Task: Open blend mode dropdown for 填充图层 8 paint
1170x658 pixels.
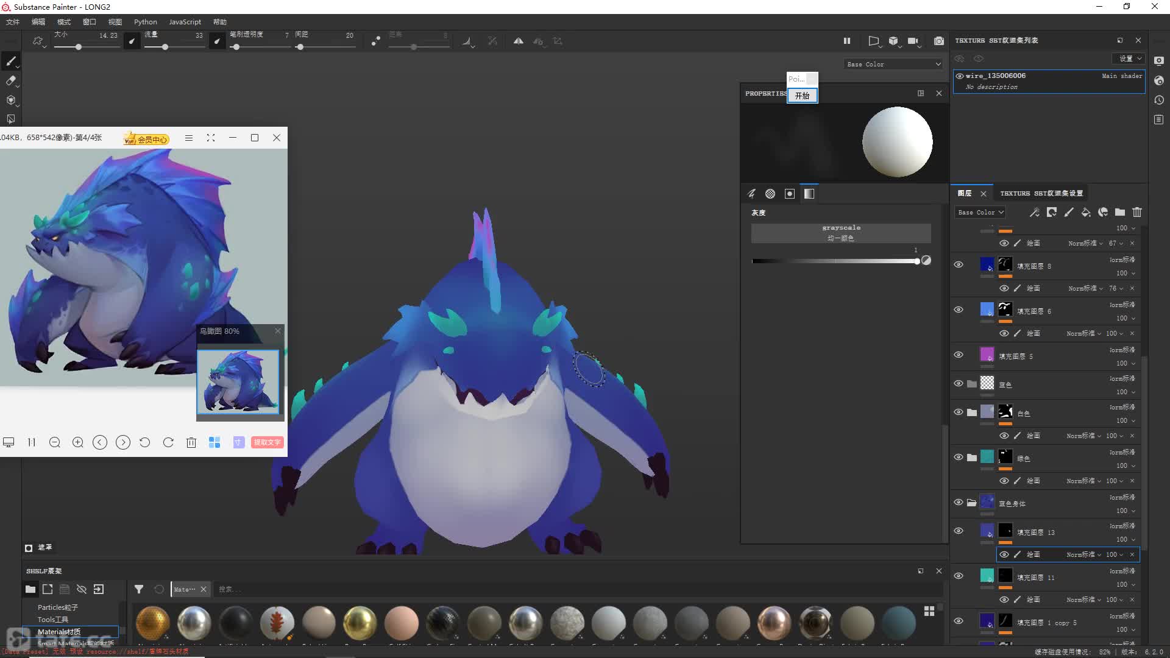Action: coord(1085,288)
